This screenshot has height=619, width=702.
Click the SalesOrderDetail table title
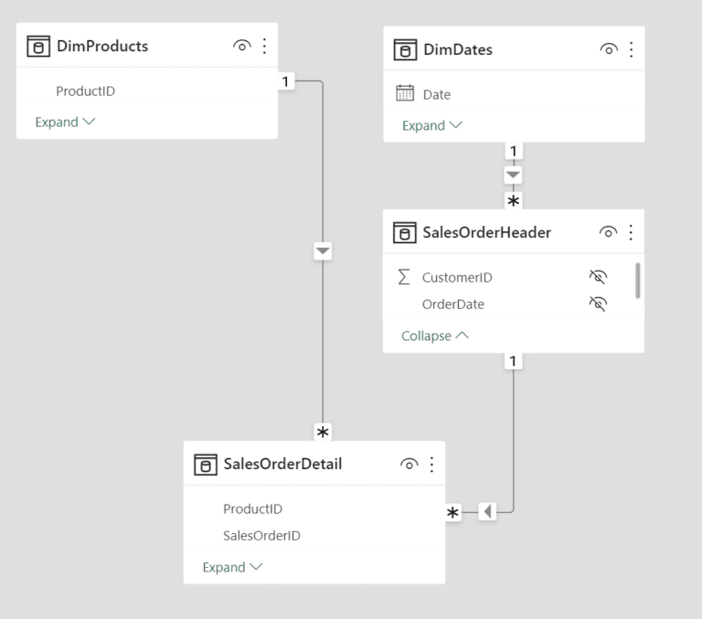click(282, 464)
